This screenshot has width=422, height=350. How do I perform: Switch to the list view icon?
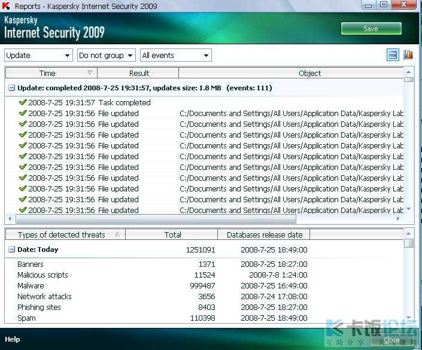pos(393,55)
